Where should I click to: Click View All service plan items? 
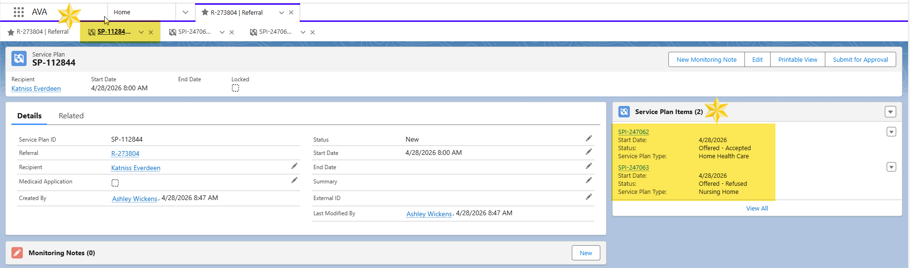point(757,209)
